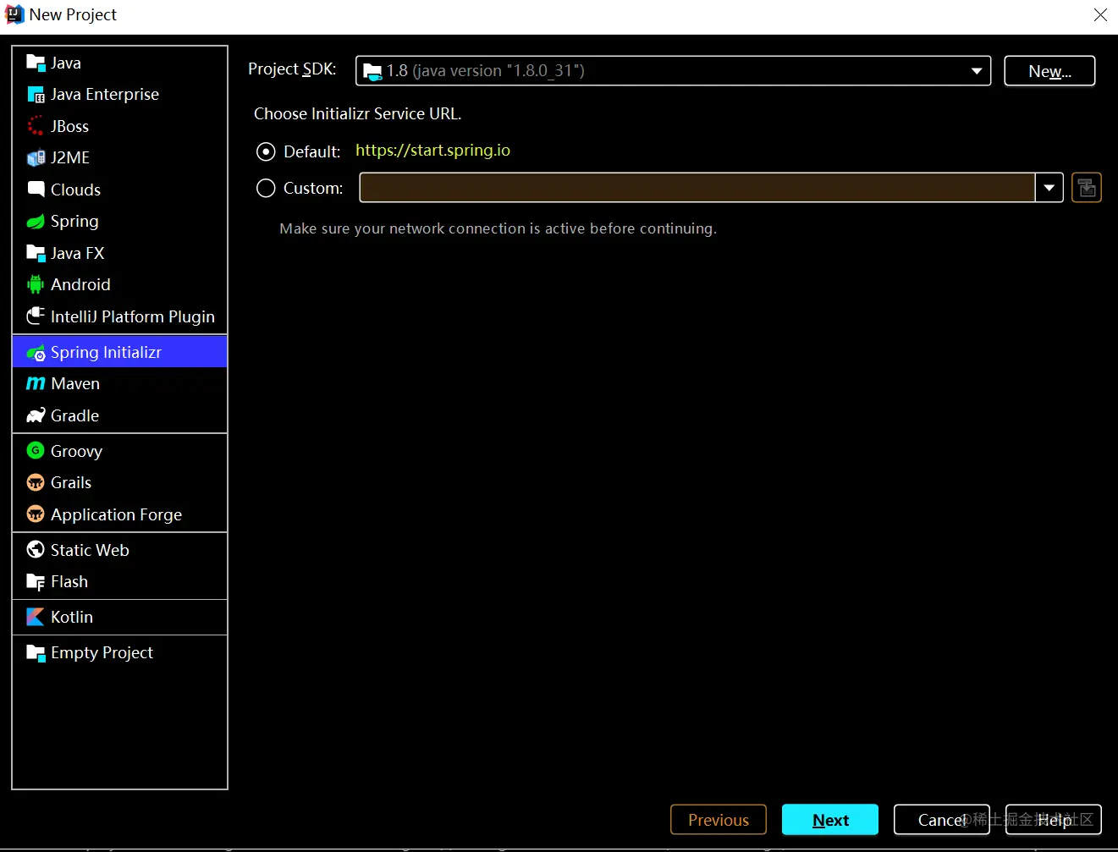
Task: Select the Custom service URL radio button
Action: pyautogui.click(x=266, y=188)
